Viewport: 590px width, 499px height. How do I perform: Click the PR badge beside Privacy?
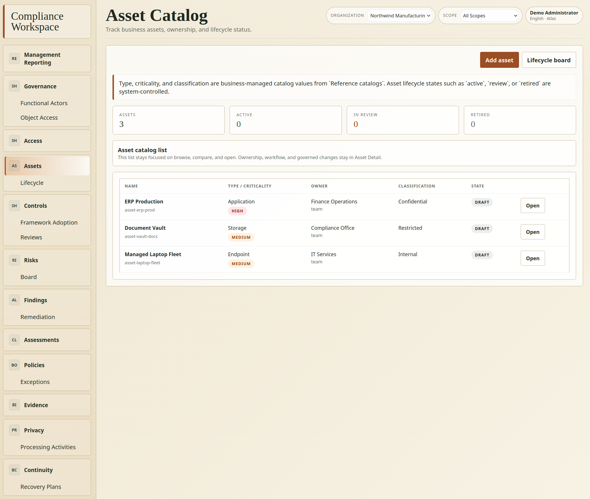(14, 430)
